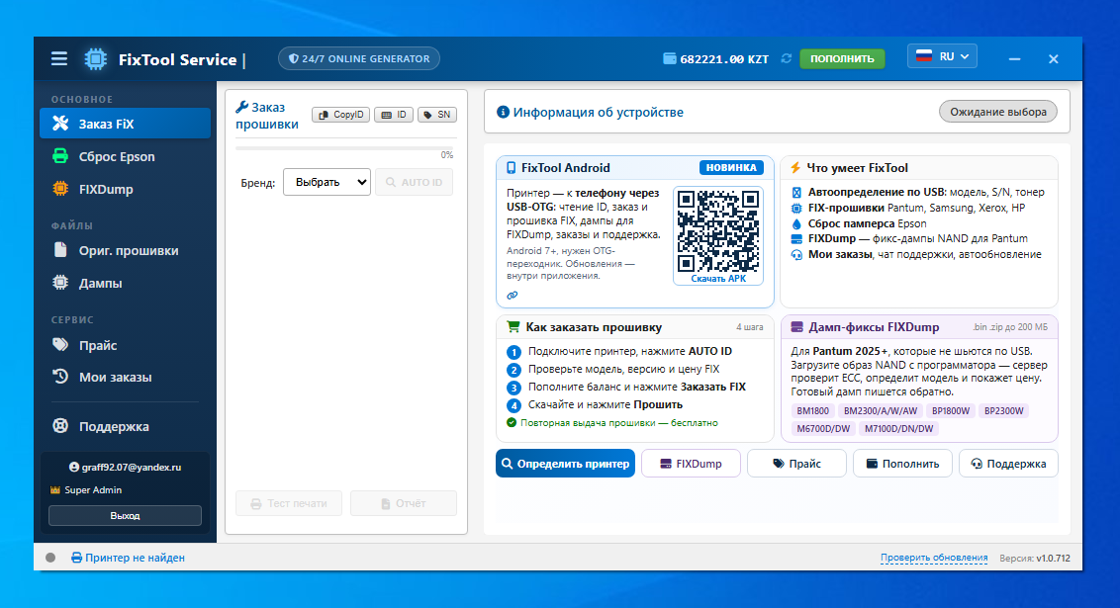Click the AUTO ID button

(x=415, y=182)
